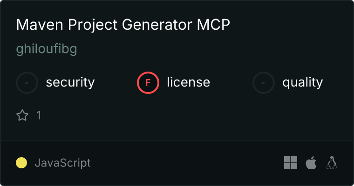
Task: Click the red F license badge
Action: click(x=148, y=83)
